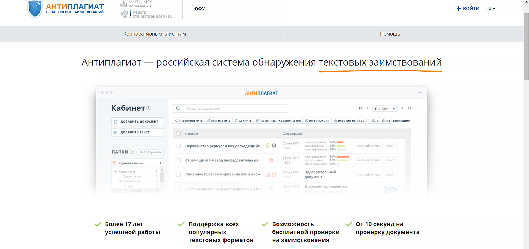Screen dimensions: 529x249
Task: Click the 24% progress indicator
Action: tap(390, 190)
